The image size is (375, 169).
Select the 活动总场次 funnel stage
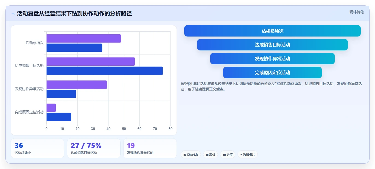pos(273,31)
